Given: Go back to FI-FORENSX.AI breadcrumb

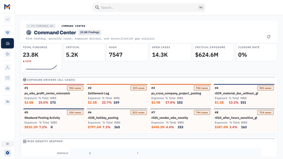Looking at the screenshot, I should pyautogui.click(x=41, y=26).
